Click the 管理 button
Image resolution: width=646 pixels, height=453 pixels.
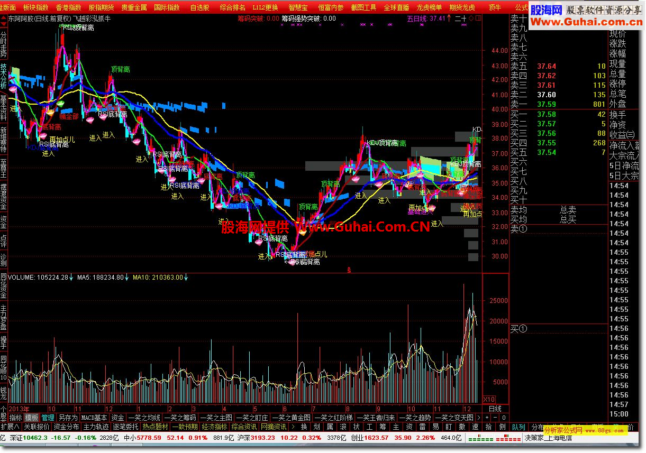[48, 418]
